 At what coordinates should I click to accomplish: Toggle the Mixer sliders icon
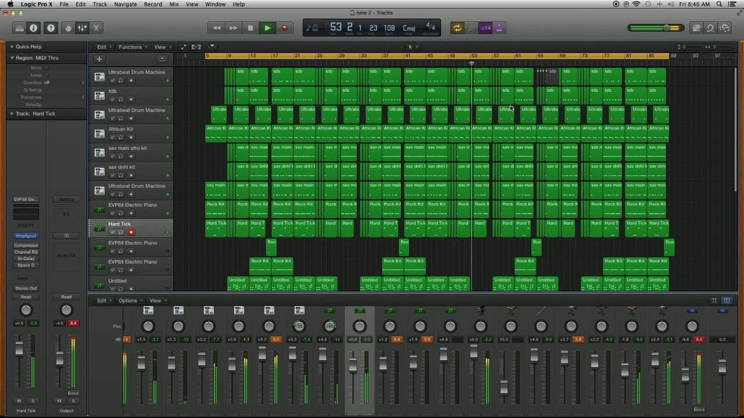(x=83, y=28)
